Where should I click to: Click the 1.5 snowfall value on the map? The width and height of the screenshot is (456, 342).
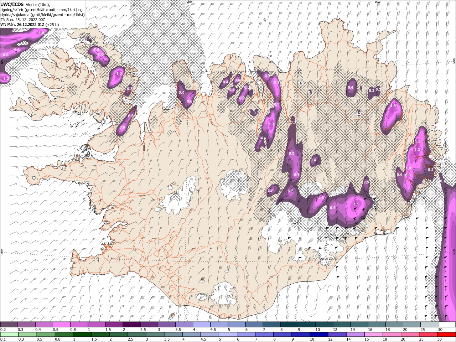[x=393, y=106]
